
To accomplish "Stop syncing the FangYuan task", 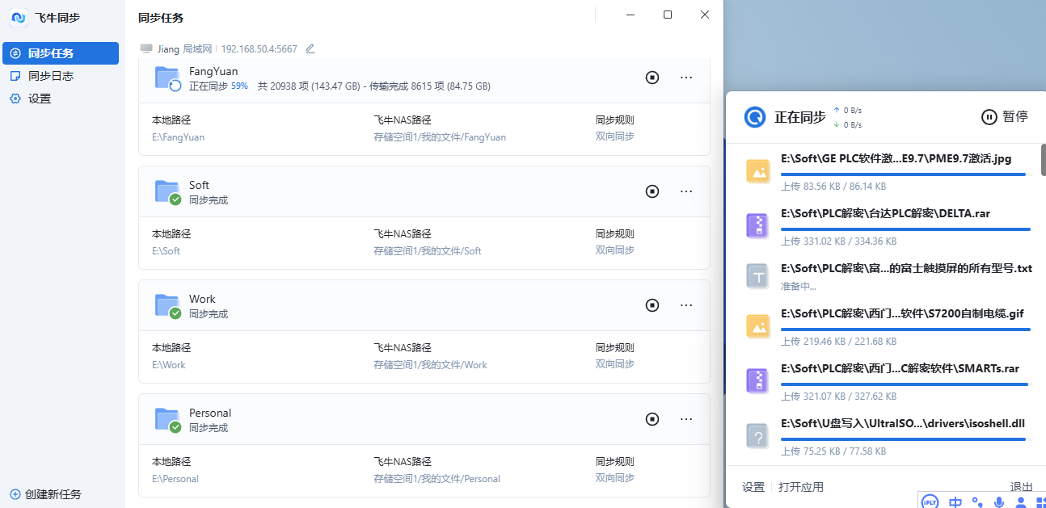I will (652, 78).
